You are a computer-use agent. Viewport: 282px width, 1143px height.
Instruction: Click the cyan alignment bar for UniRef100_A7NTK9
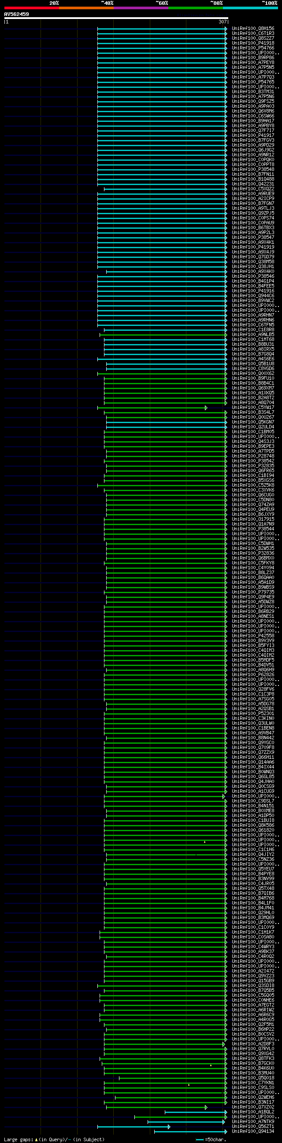click(186, 1122)
